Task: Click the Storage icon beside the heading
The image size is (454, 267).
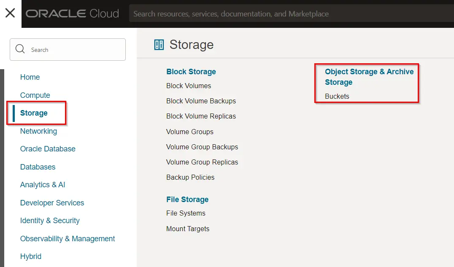Action: click(x=159, y=45)
